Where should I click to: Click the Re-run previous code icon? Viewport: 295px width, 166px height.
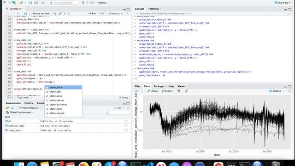click(x=102, y=13)
